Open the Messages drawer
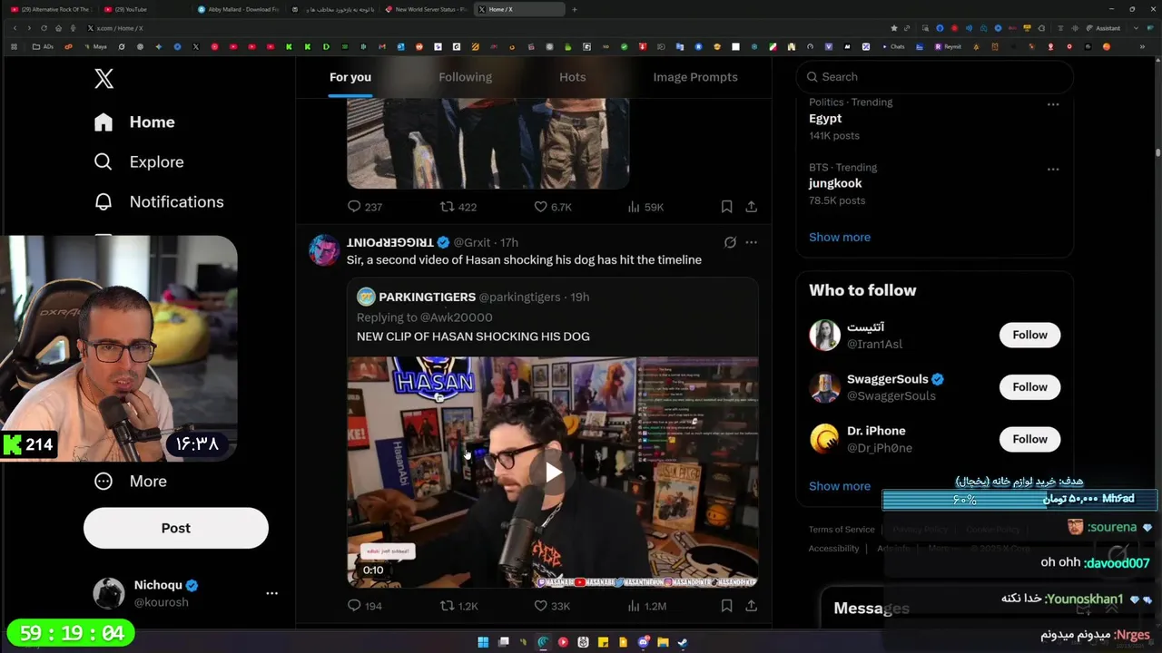Image resolution: width=1162 pixels, height=653 pixels. [x=871, y=609]
